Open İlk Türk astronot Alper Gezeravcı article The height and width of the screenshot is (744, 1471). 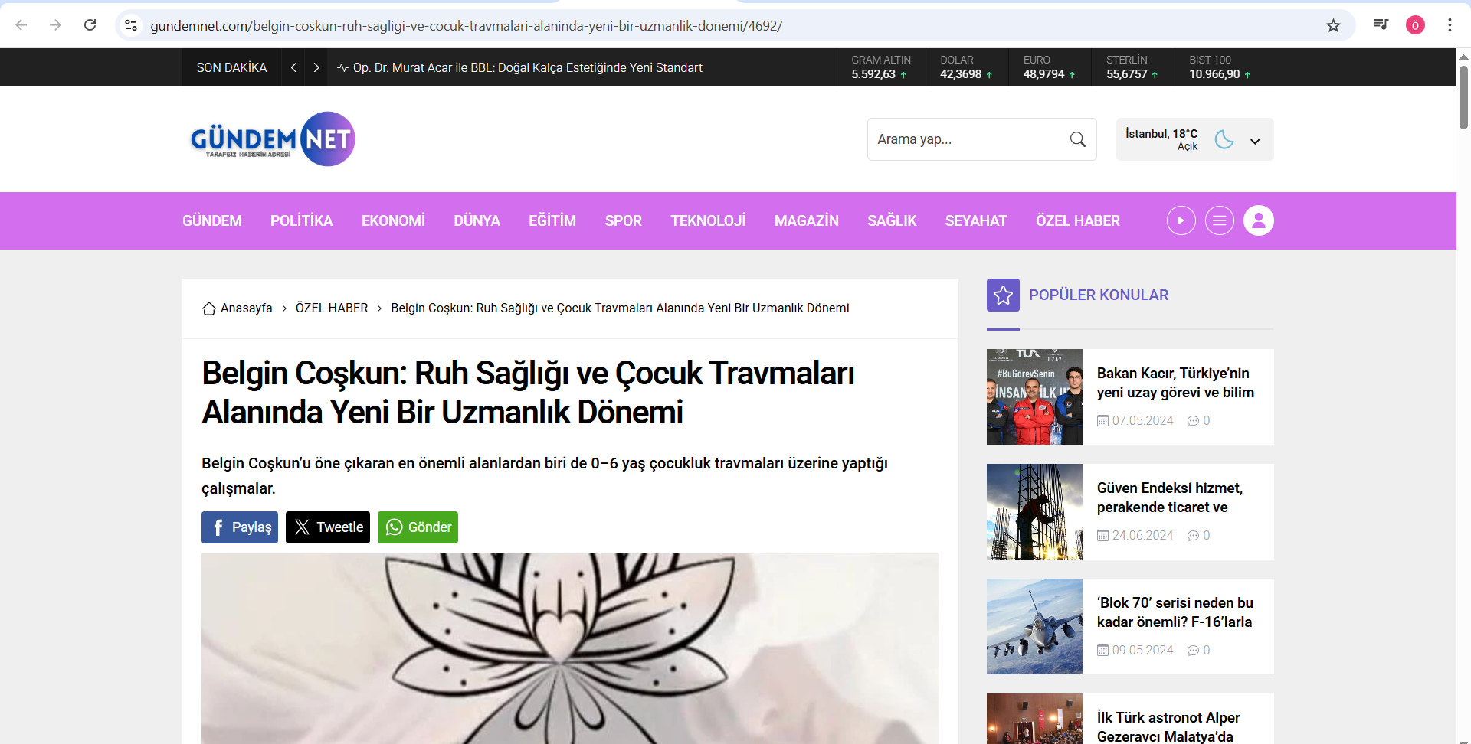point(1168,727)
